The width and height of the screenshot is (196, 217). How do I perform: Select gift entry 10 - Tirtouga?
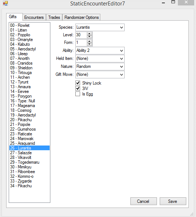pos(29,73)
